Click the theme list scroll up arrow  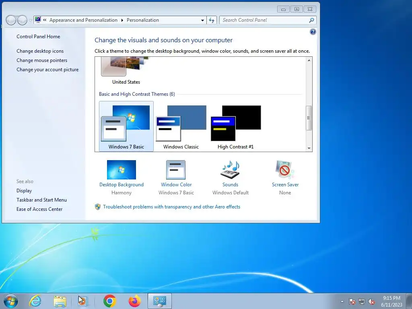click(309, 60)
